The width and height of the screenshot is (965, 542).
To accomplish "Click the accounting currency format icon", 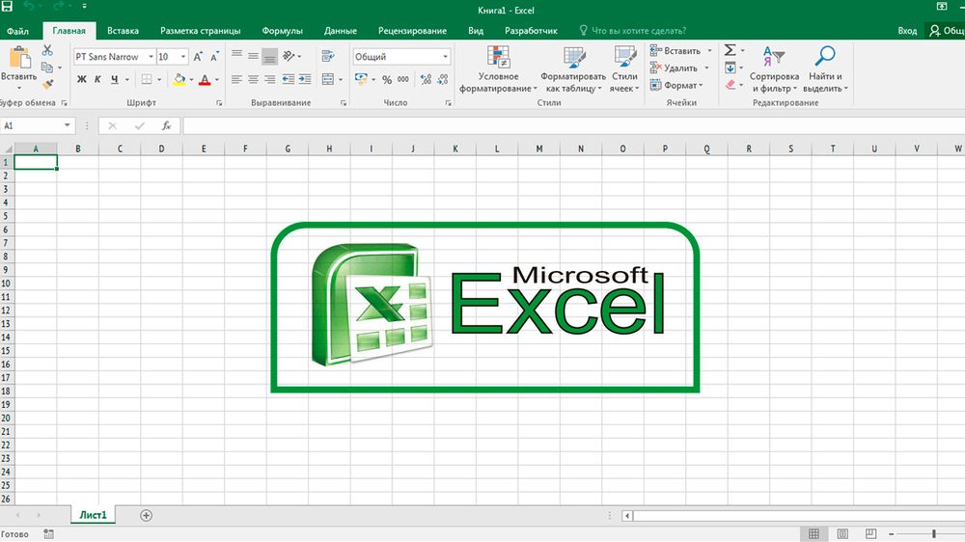I will click(x=361, y=79).
